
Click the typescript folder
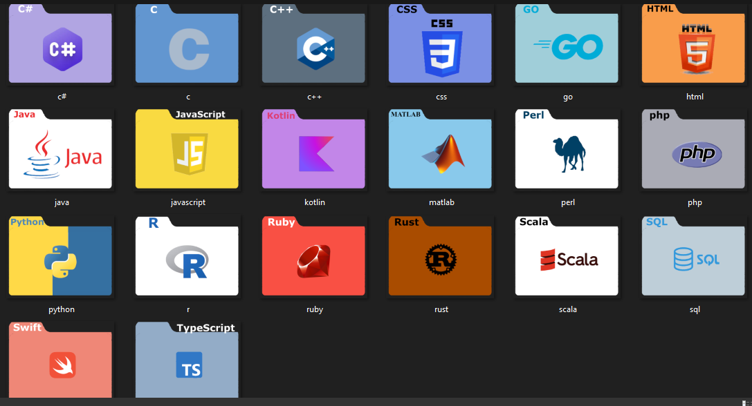(x=187, y=359)
